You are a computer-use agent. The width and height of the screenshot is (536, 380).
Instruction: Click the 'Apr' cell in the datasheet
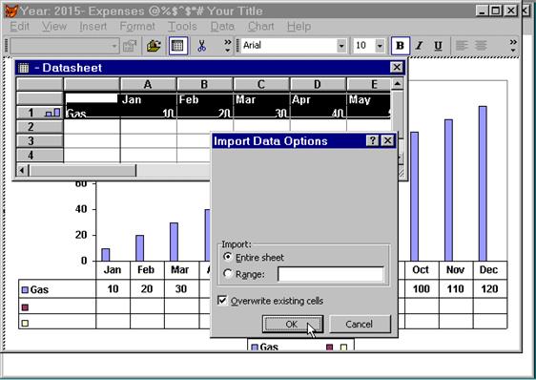click(x=318, y=99)
